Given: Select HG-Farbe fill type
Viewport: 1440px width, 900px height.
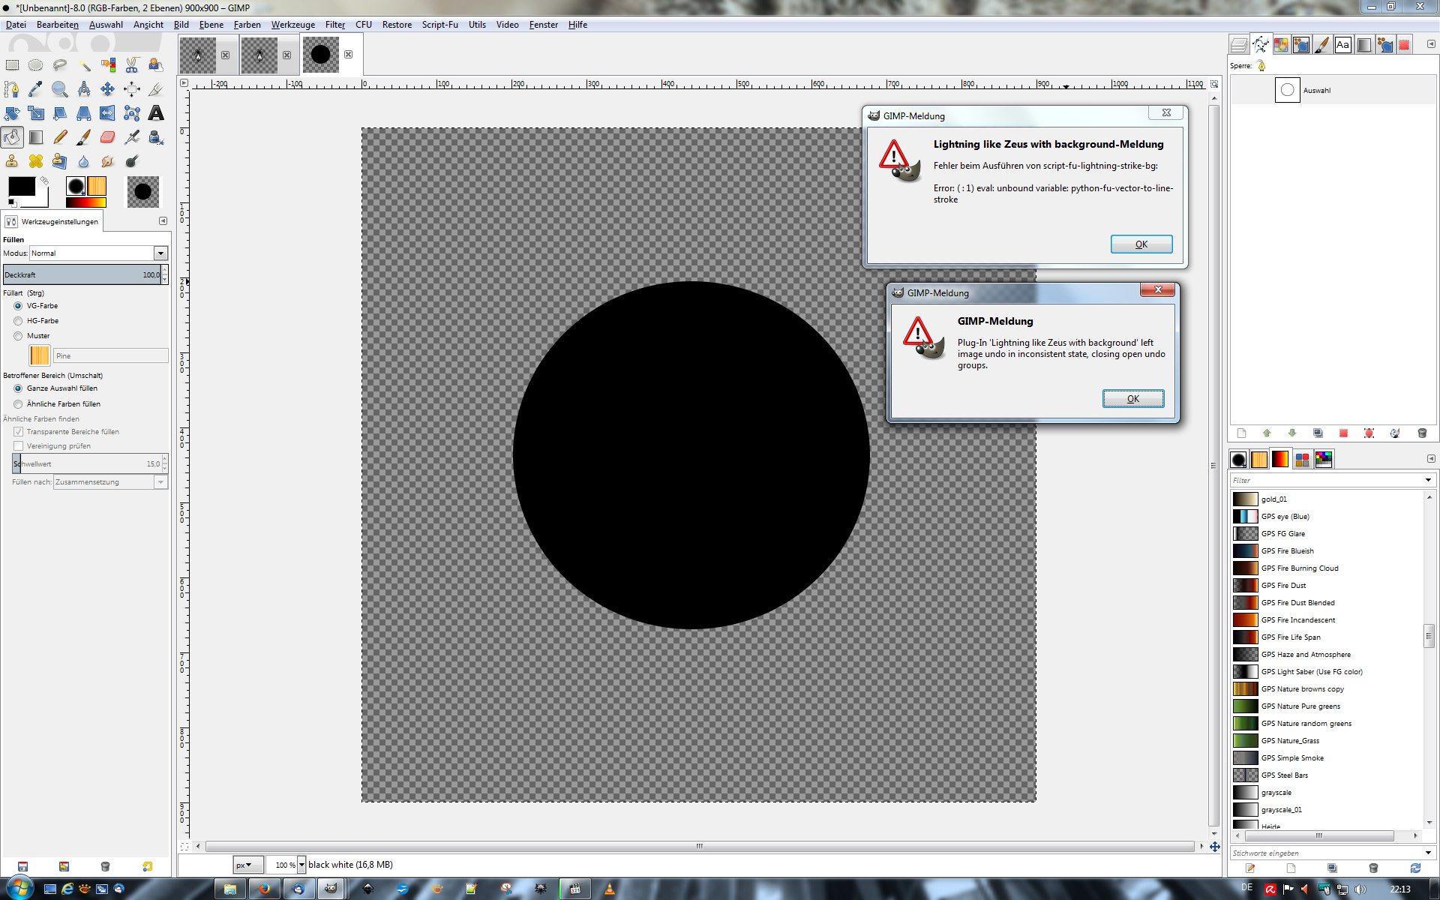Looking at the screenshot, I should (x=18, y=321).
